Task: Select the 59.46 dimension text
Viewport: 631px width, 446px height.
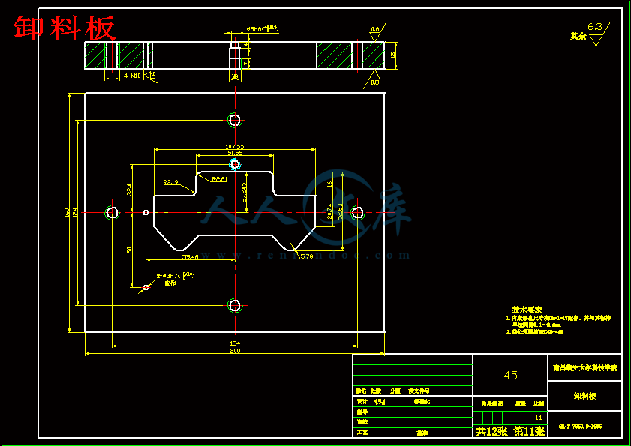Action: [x=191, y=257]
